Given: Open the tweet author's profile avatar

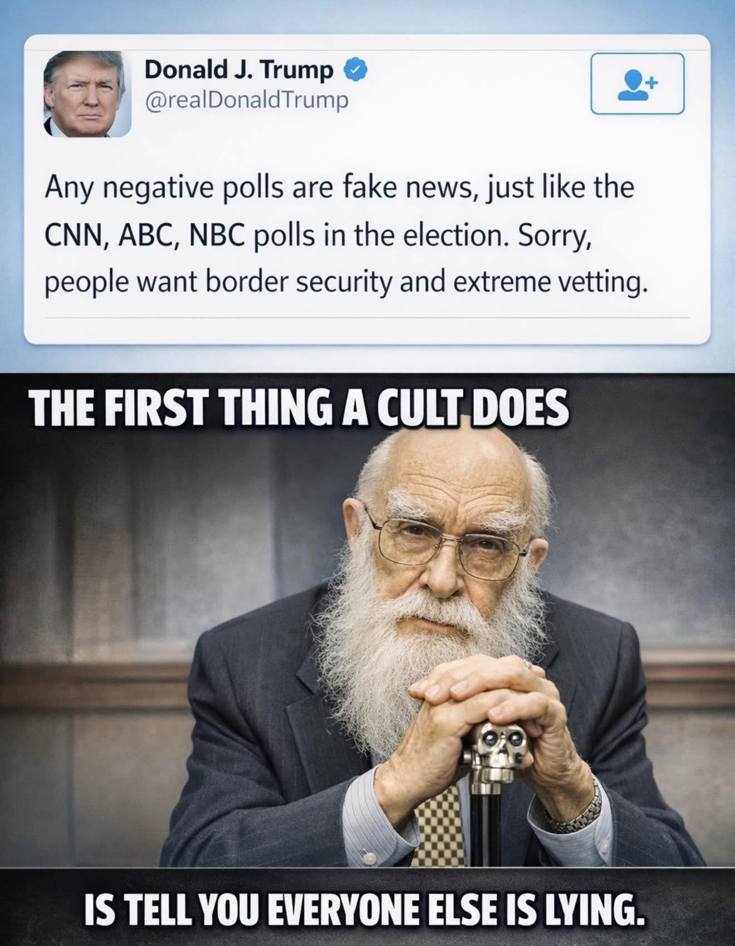Looking at the screenshot, I should click(x=88, y=94).
